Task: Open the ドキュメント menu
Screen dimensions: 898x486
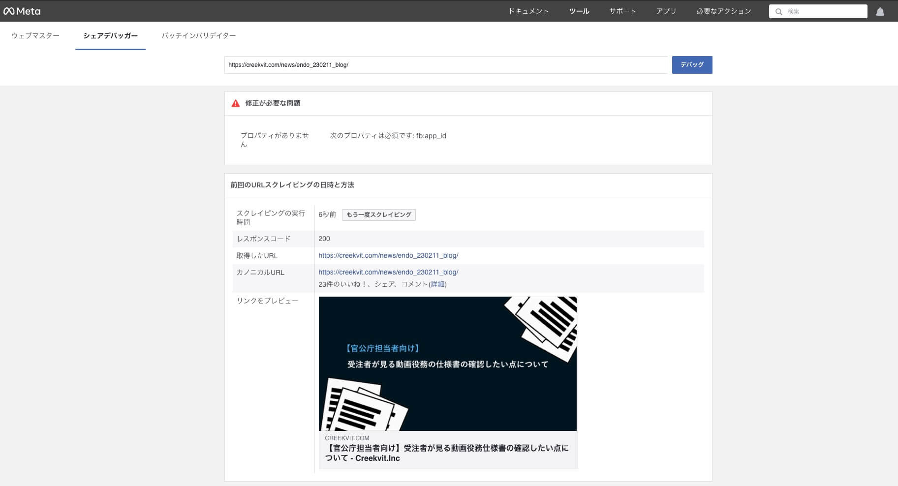Action: coord(528,11)
